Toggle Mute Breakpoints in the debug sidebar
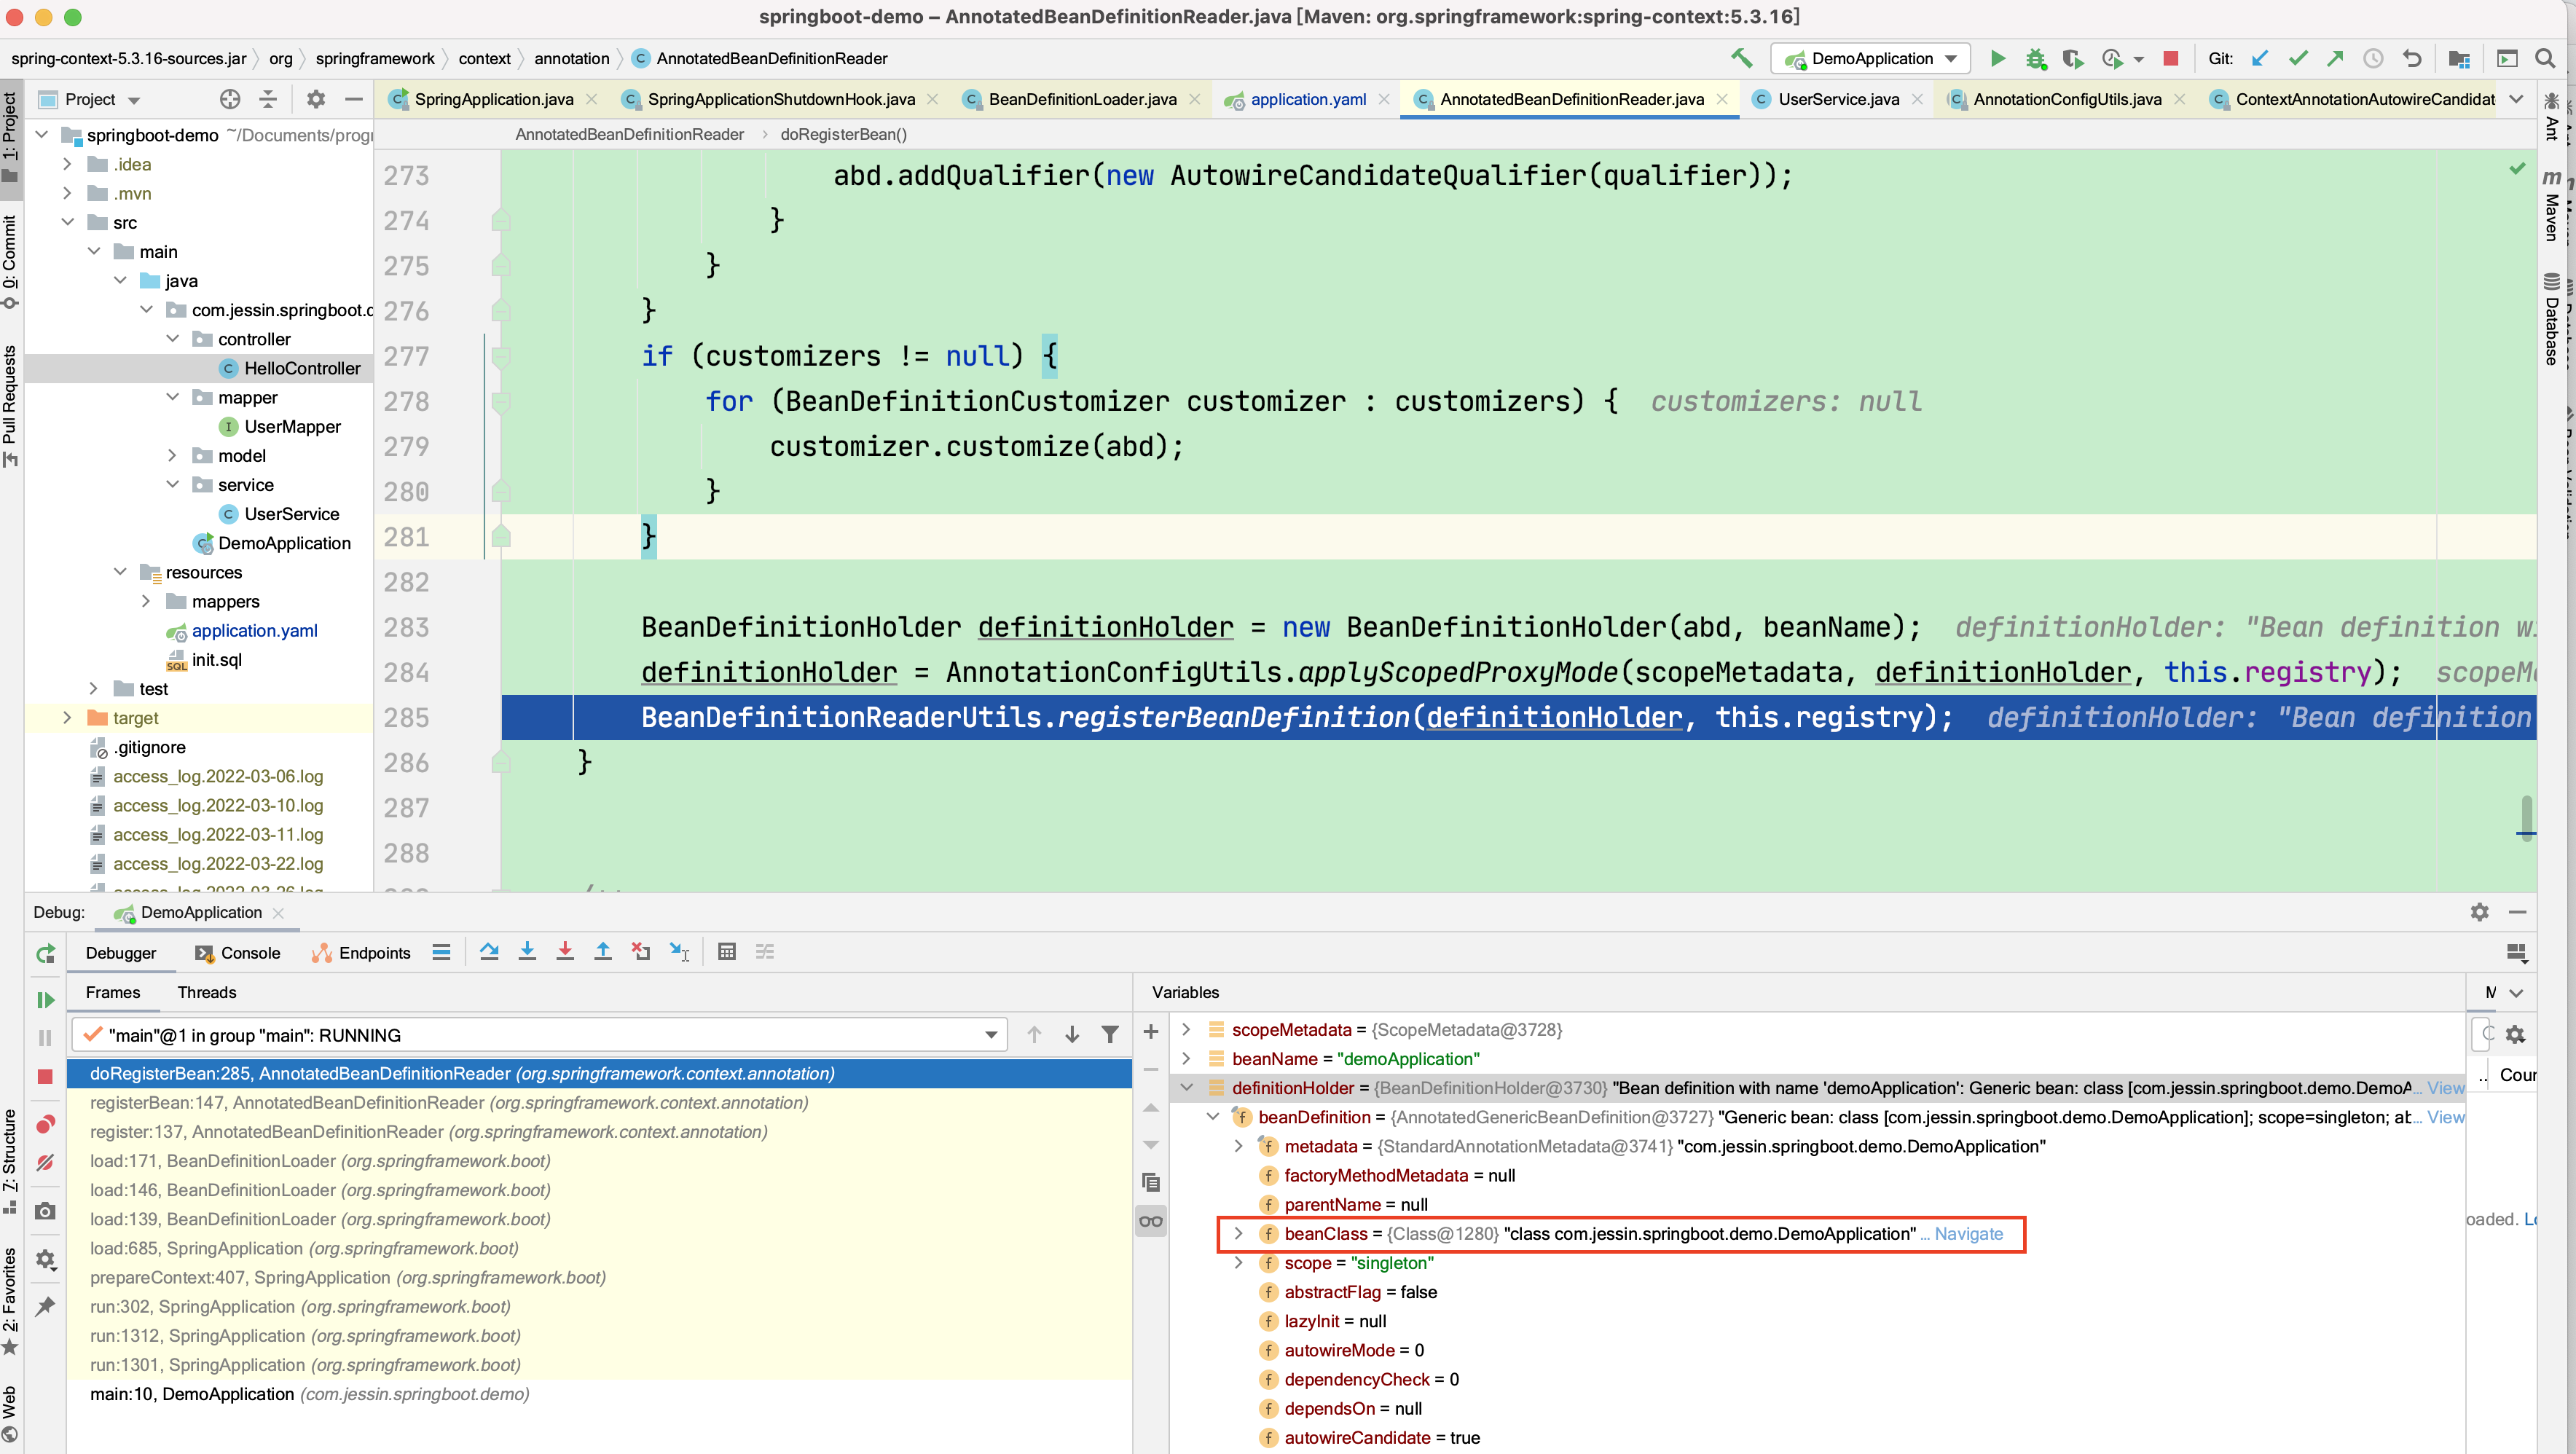The width and height of the screenshot is (2576, 1454). point(45,1162)
